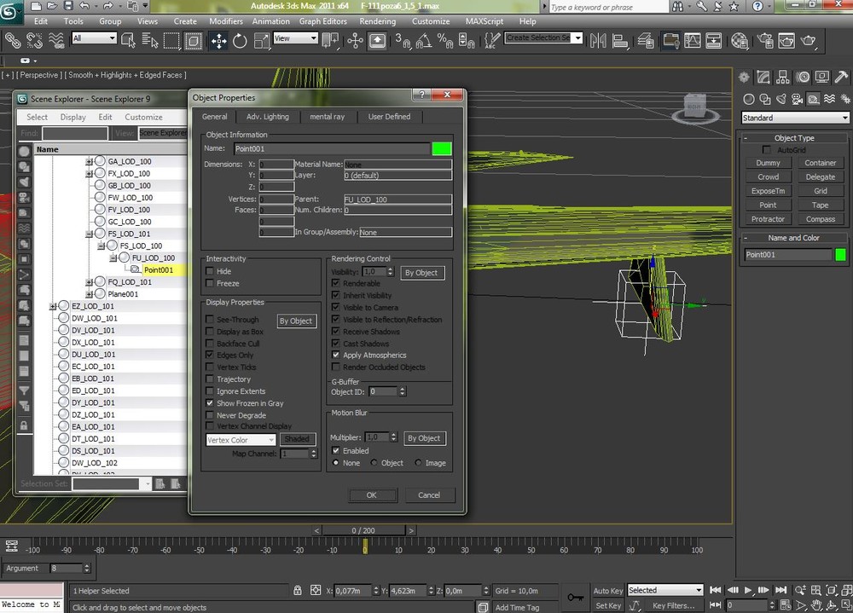Uncheck the Cast Shadows checkbox

click(x=336, y=344)
